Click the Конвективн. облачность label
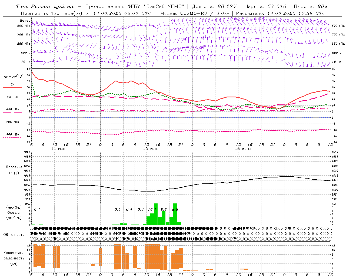346x277 pixels. point(14,256)
